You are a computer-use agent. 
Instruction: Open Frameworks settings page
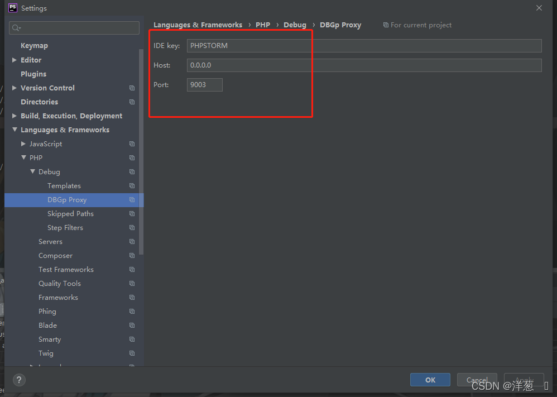pyautogui.click(x=58, y=298)
